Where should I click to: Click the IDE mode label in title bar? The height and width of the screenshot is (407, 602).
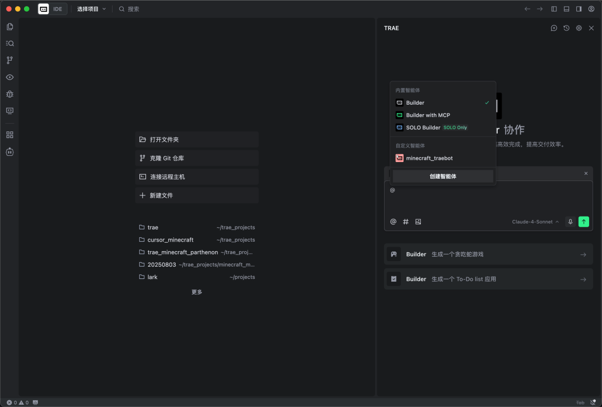tap(57, 9)
